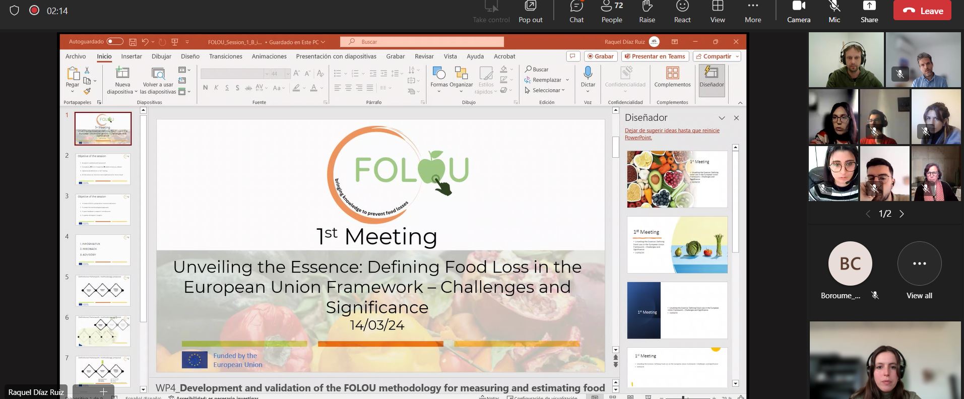This screenshot has height=399, width=964.
Task: Click Presentar en Teams button
Action: point(655,56)
